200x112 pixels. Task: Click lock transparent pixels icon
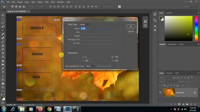click(165, 86)
